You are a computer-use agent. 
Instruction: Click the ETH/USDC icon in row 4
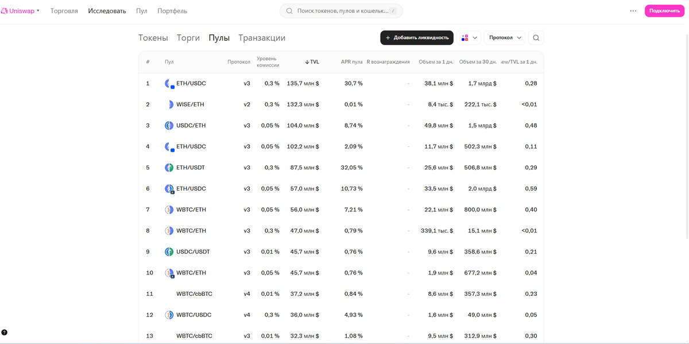[169, 147]
